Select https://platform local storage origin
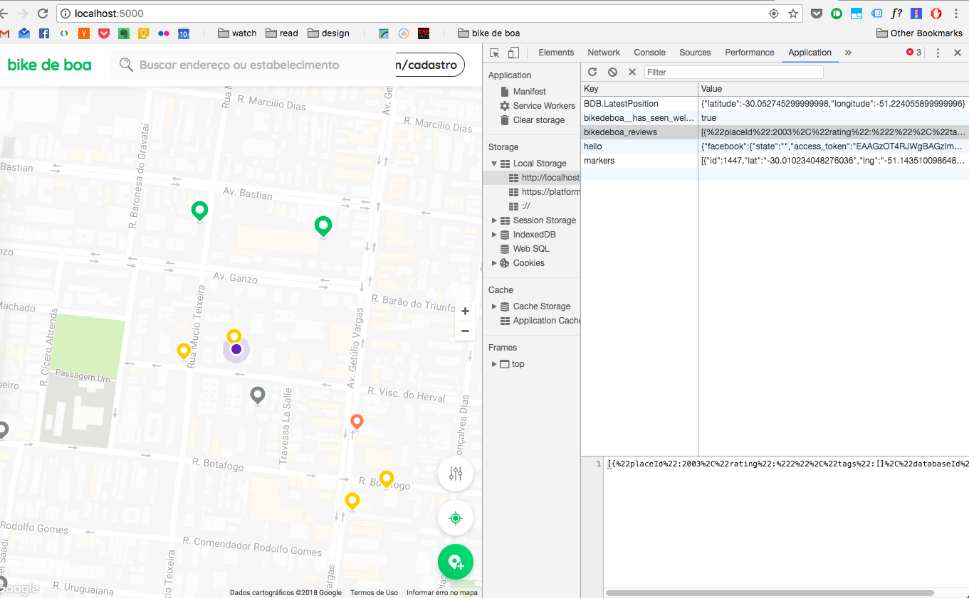969x598 pixels. [x=544, y=192]
